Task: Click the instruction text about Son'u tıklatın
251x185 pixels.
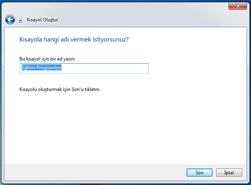Action: pyautogui.click(x=60, y=89)
